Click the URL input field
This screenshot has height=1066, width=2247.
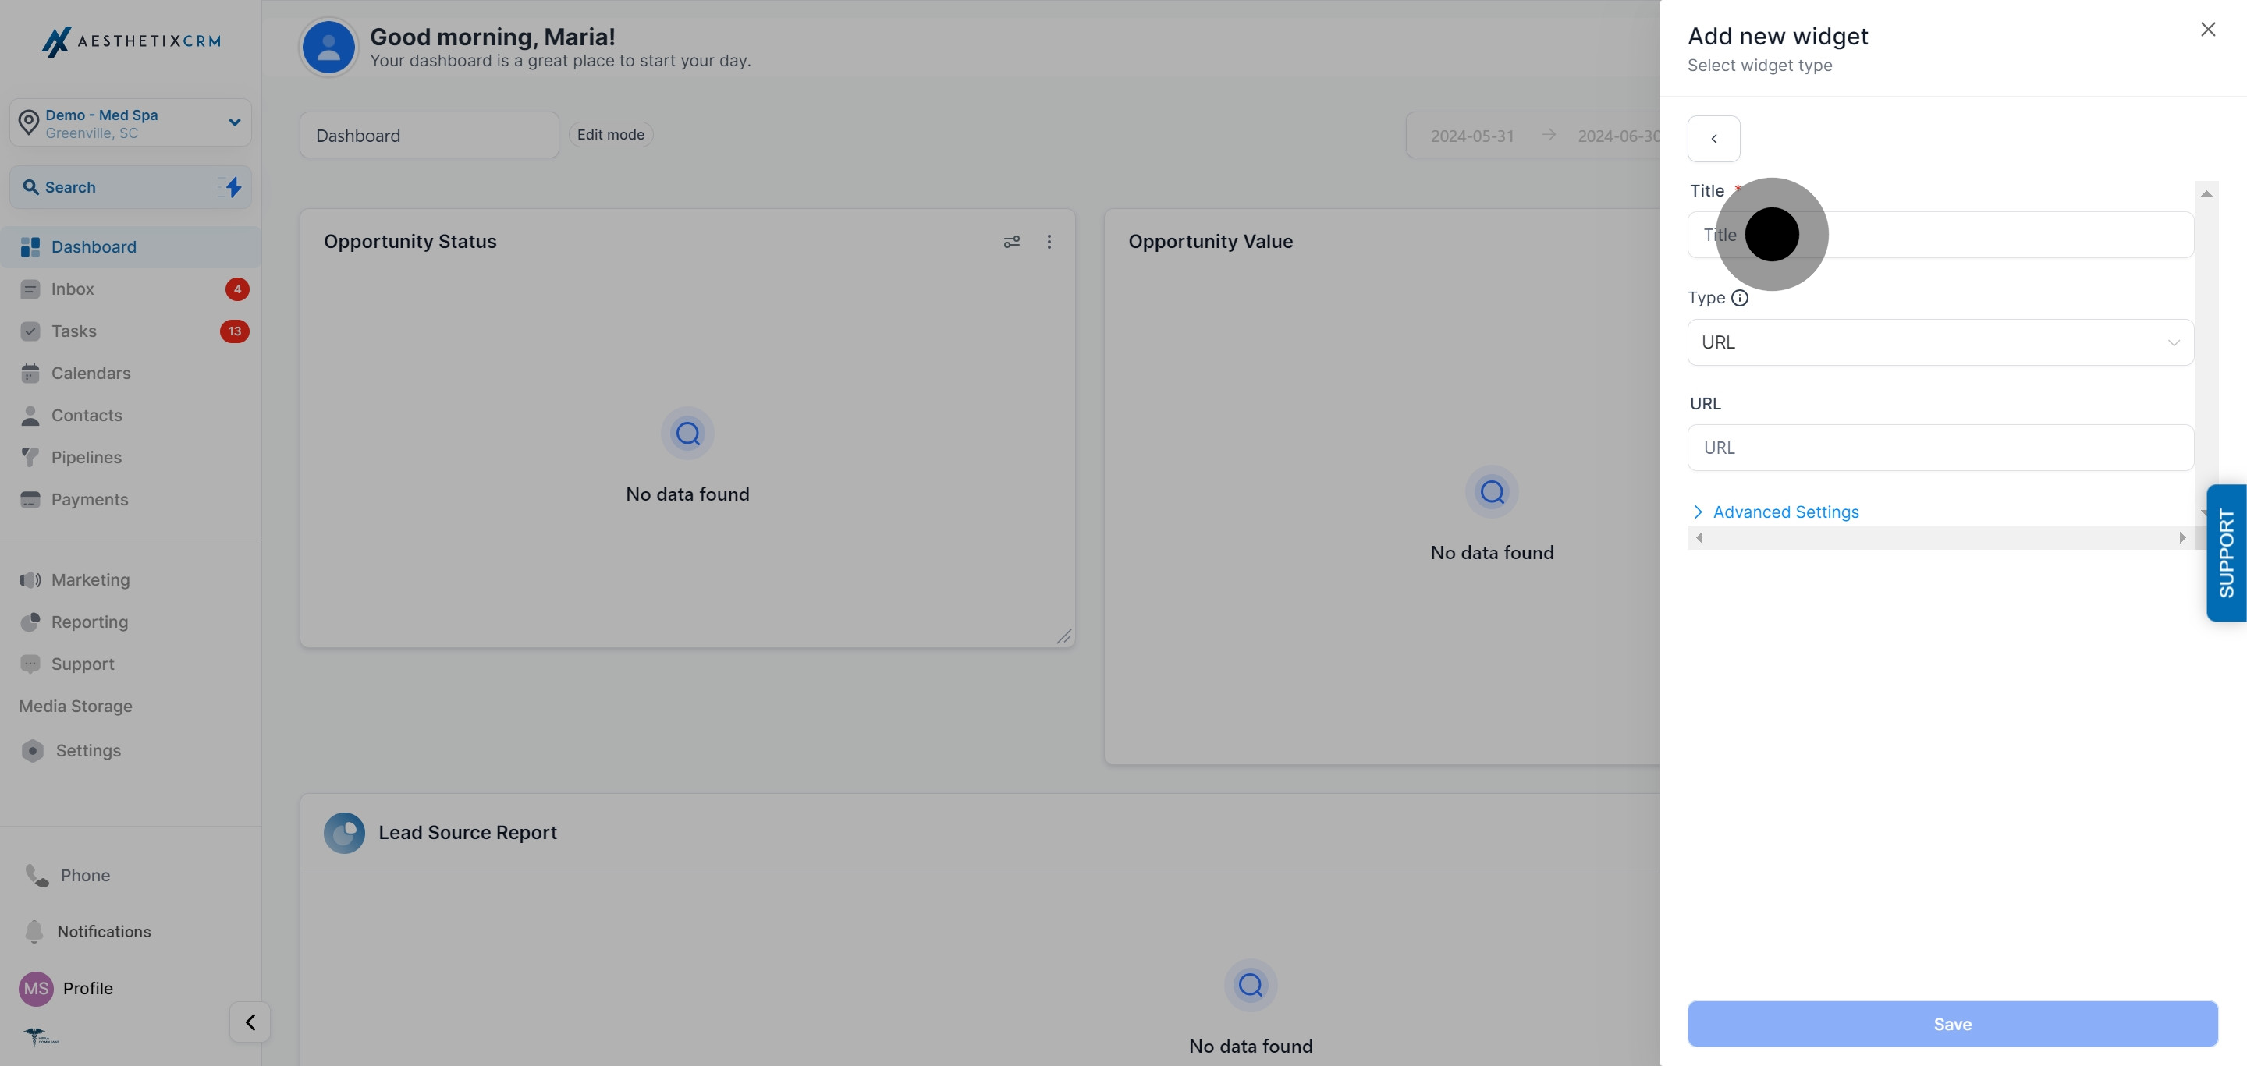coord(1940,447)
